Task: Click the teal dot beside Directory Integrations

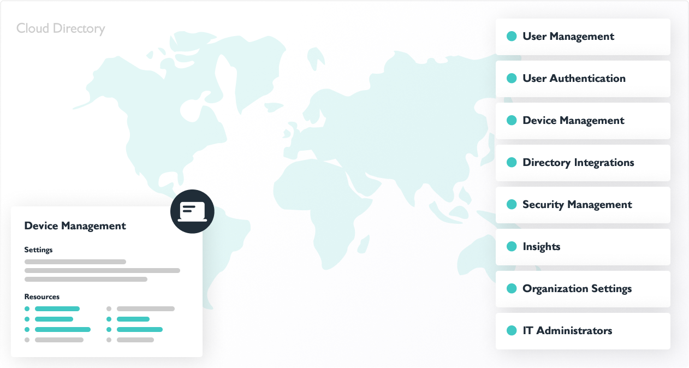Action: [x=512, y=163]
